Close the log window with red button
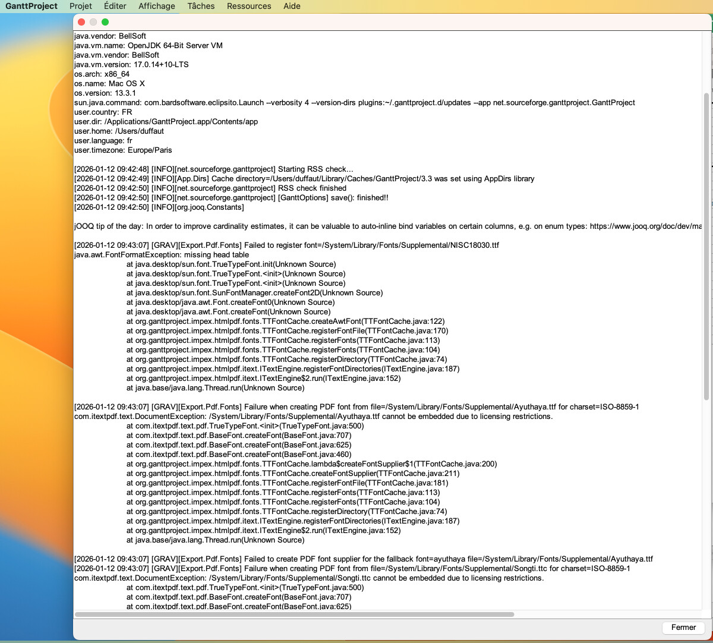Screen dimensions: 713x643 (x=81, y=22)
